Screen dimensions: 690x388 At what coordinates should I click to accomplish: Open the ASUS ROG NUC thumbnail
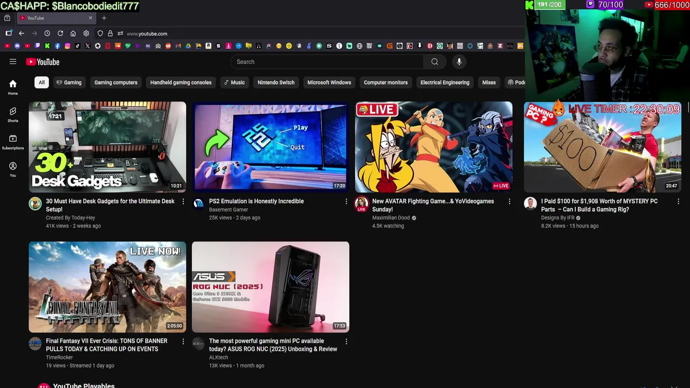(271, 287)
